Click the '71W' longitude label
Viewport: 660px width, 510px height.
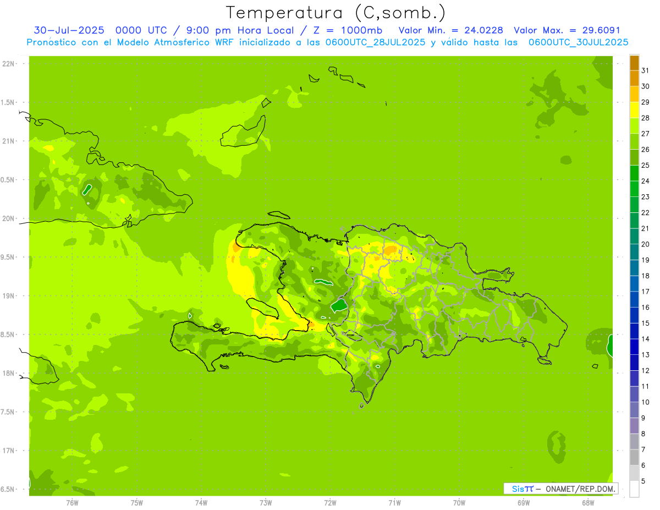(394, 502)
